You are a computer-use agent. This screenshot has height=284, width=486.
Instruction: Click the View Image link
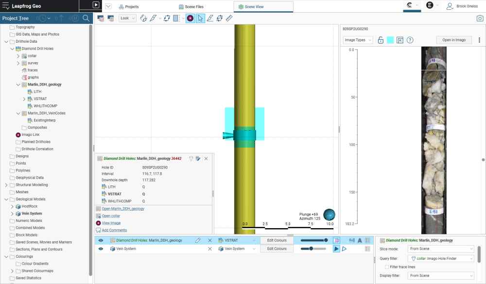point(111,223)
